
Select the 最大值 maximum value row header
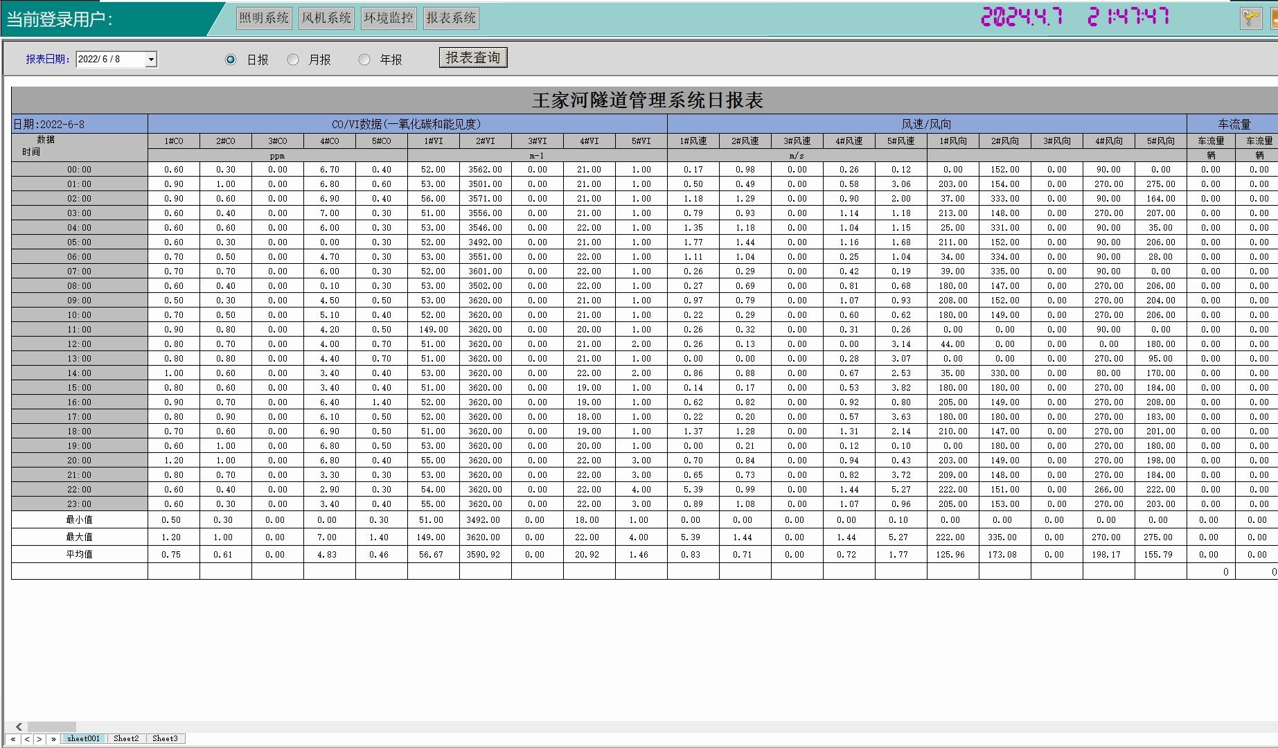(x=78, y=537)
